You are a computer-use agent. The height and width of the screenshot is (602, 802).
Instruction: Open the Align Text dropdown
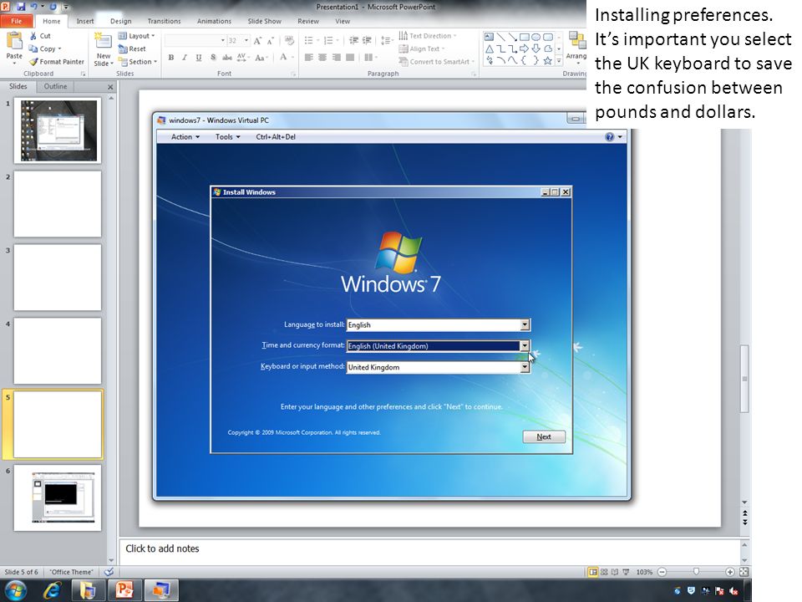click(422, 48)
